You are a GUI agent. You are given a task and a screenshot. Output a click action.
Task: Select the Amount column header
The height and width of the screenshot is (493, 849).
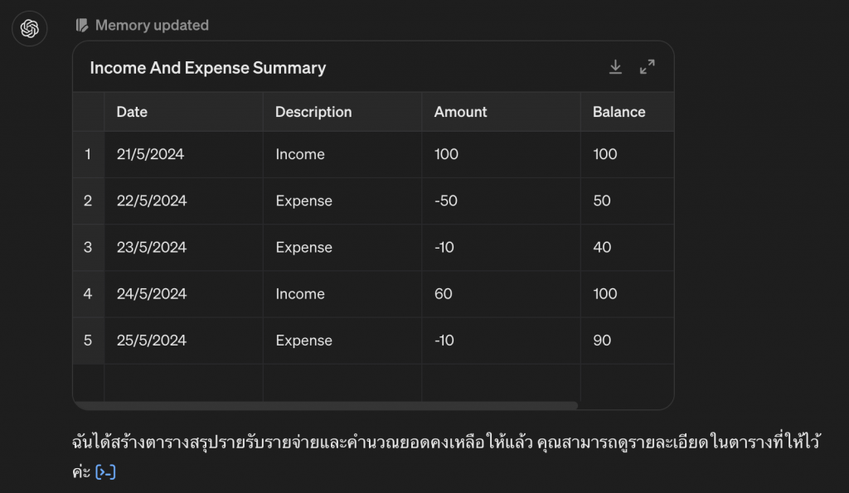[501, 112]
